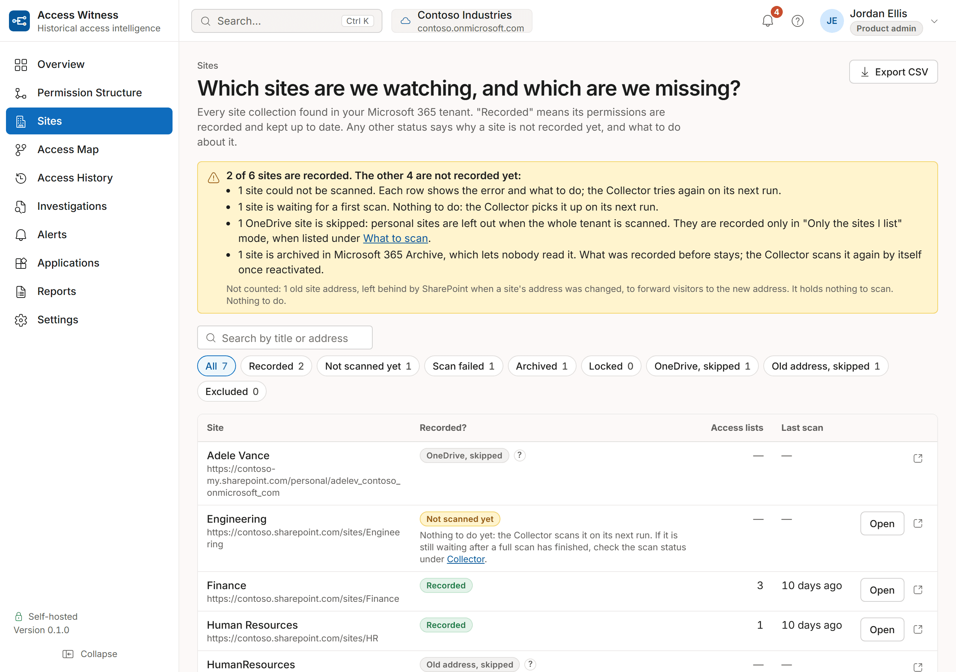The image size is (956, 672).
Task: Expand the Jordan Ellis account menu chevron
Action: pyautogui.click(x=934, y=21)
